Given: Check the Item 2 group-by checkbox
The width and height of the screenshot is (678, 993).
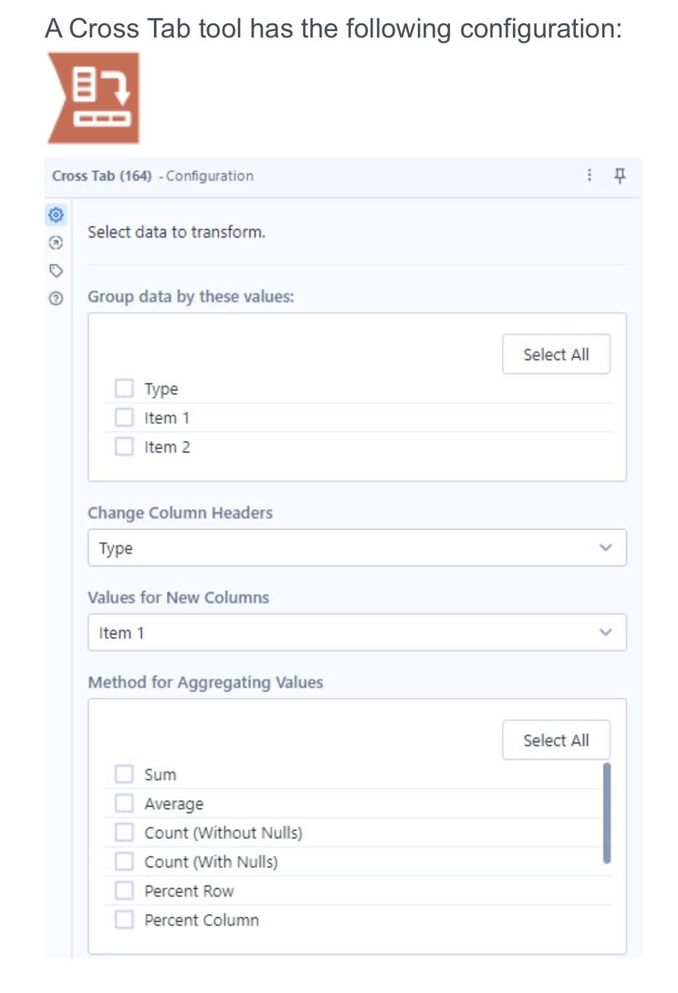Looking at the screenshot, I should (124, 447).
